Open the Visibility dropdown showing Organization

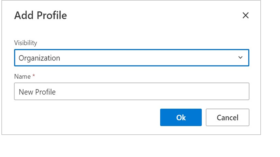point(132,58)
